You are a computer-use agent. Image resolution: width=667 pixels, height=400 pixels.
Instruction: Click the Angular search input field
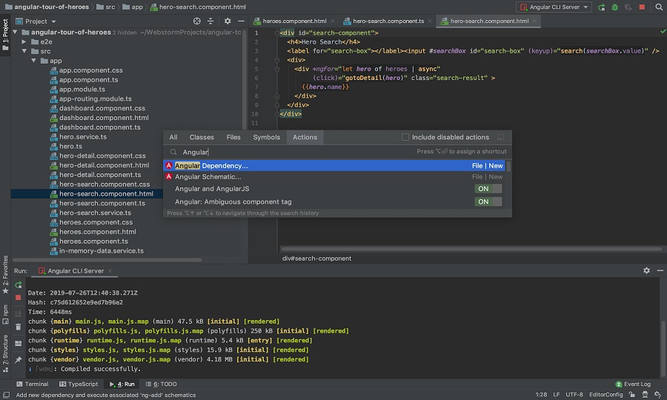(x=296, y=152)
